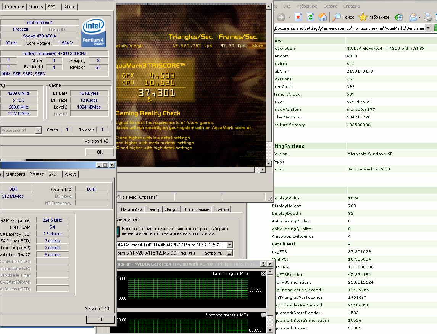437x334 pixels.
Task: Click monitoring window scrollbar down arrow
Action: [x=270, y=330]
